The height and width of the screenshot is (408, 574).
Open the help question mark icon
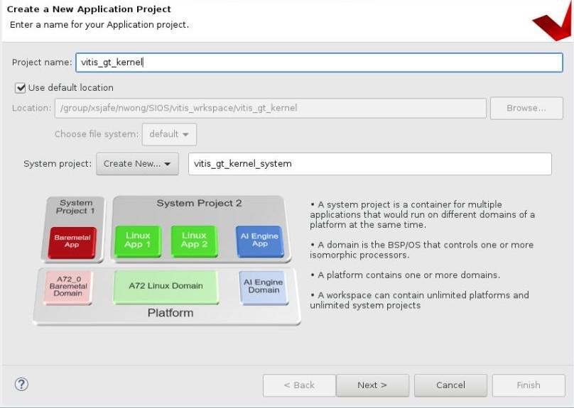21,385
